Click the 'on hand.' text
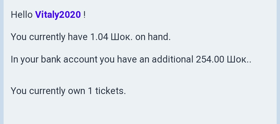 (153, 37)
